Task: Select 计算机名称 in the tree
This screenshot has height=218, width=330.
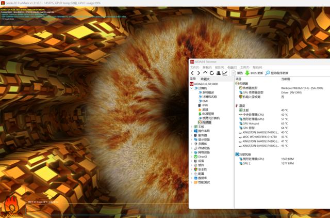Action: tap(209, 97)
